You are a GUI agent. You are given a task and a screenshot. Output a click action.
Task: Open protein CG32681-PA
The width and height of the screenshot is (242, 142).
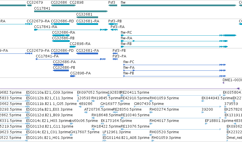click(x=88, y=51)
